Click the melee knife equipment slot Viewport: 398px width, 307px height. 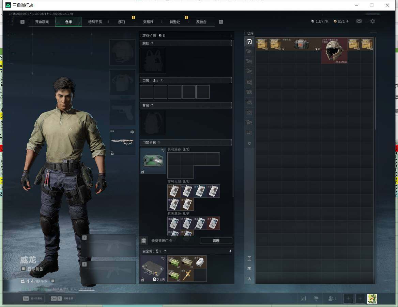click(x=122, y=142)
